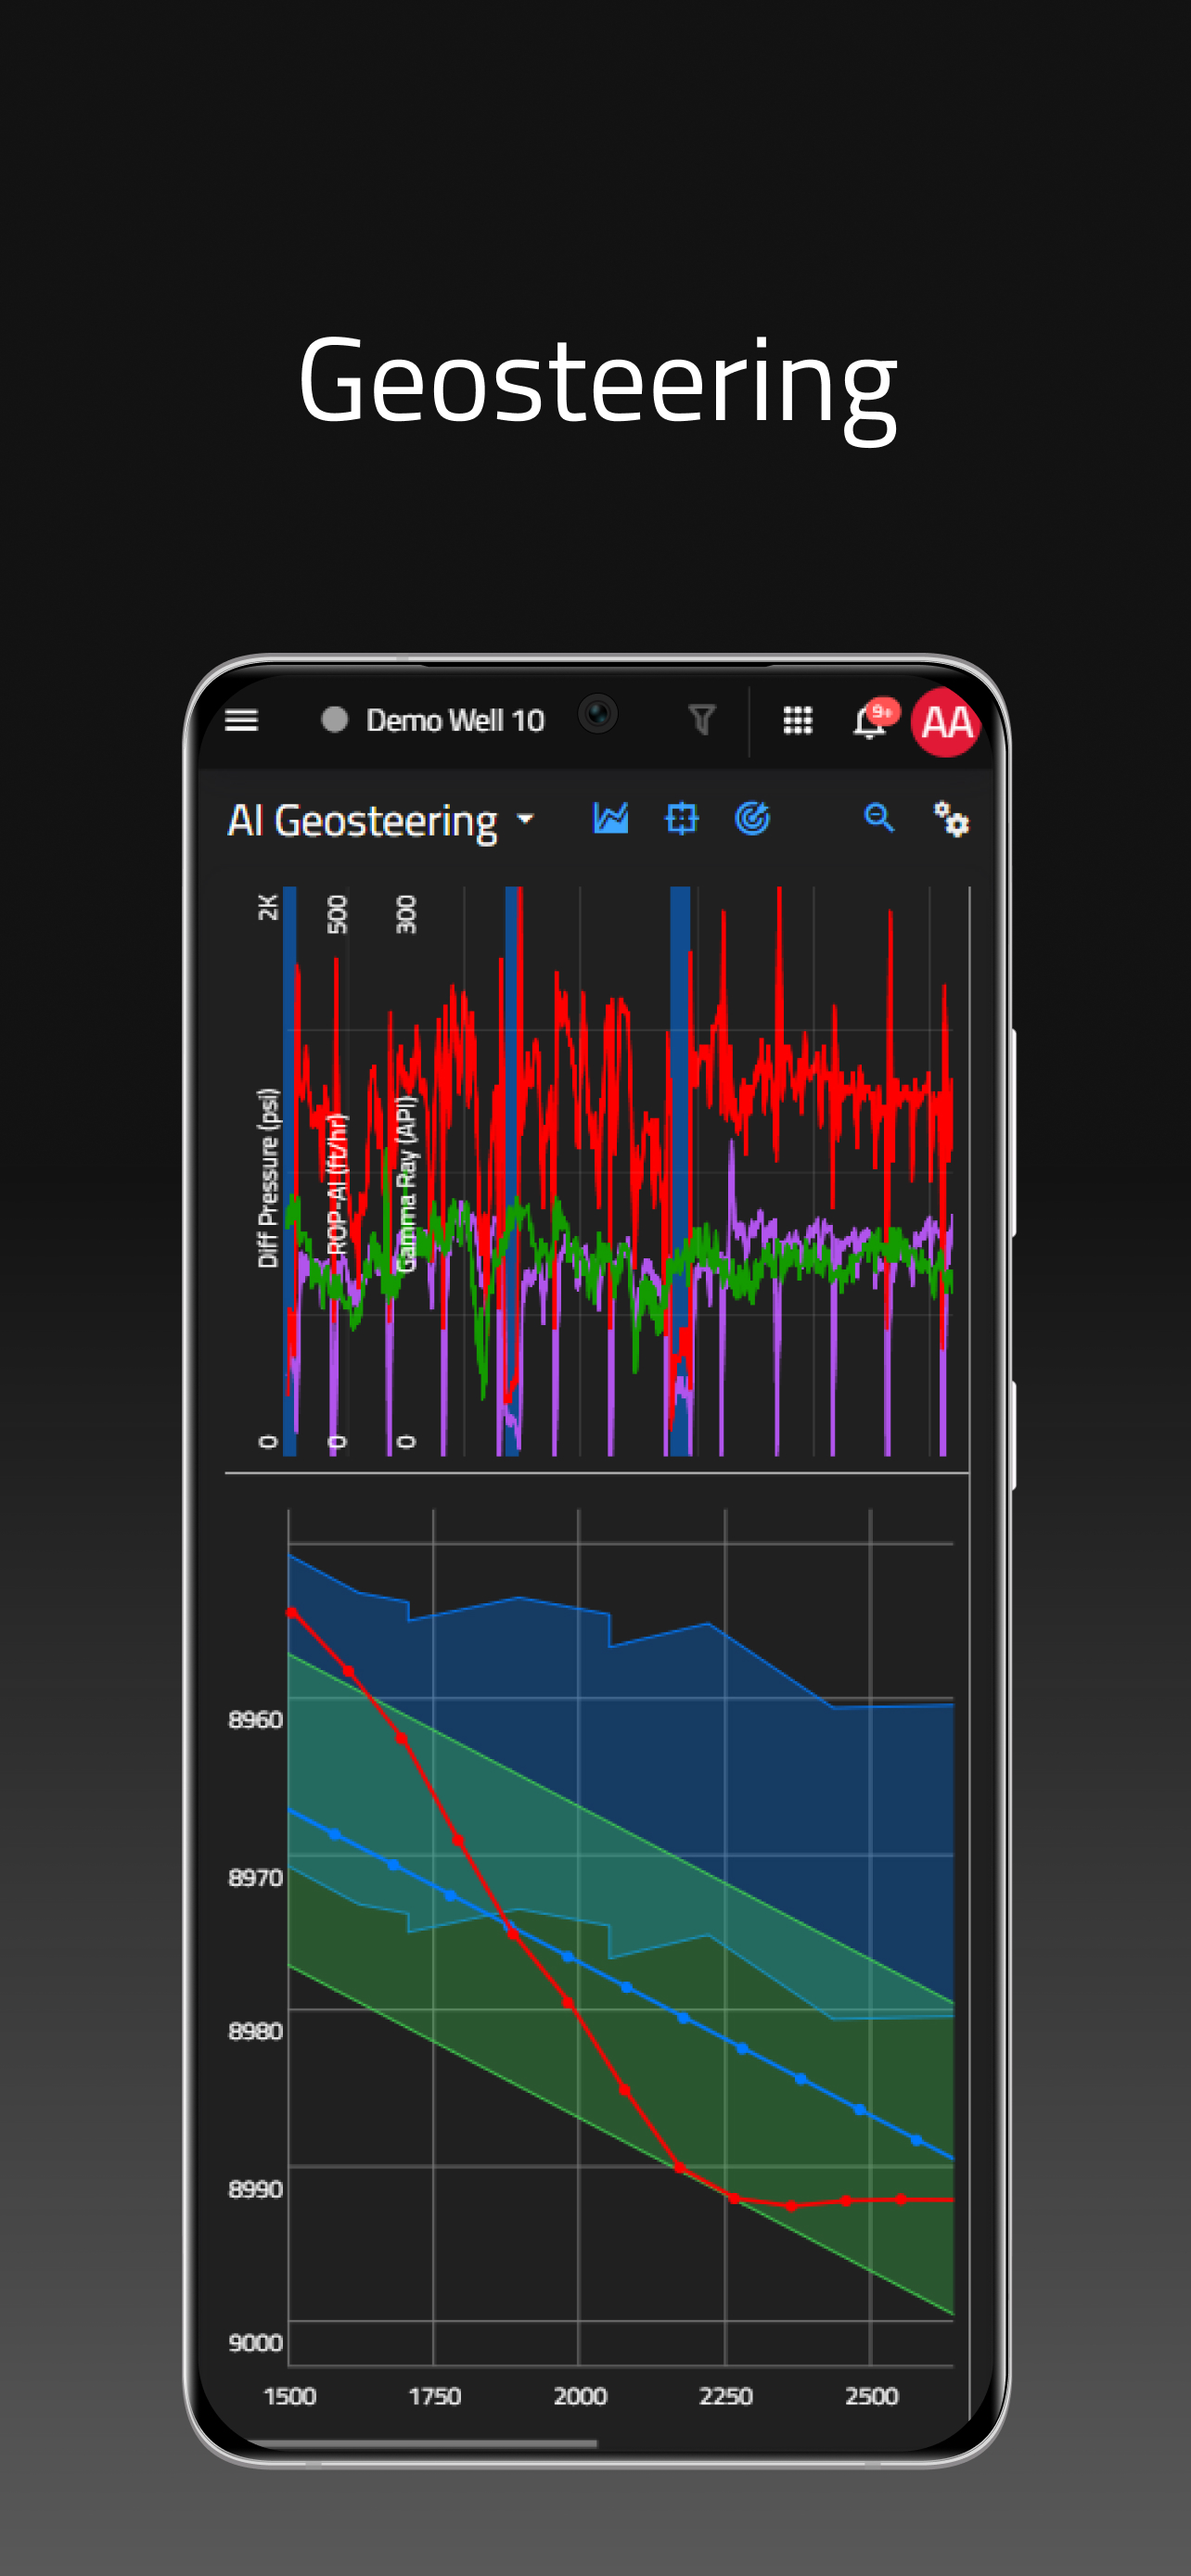Click the 8980 depth axis label
Image resolution: width=1191 pixels, height=2576 pixels.
256,2031
